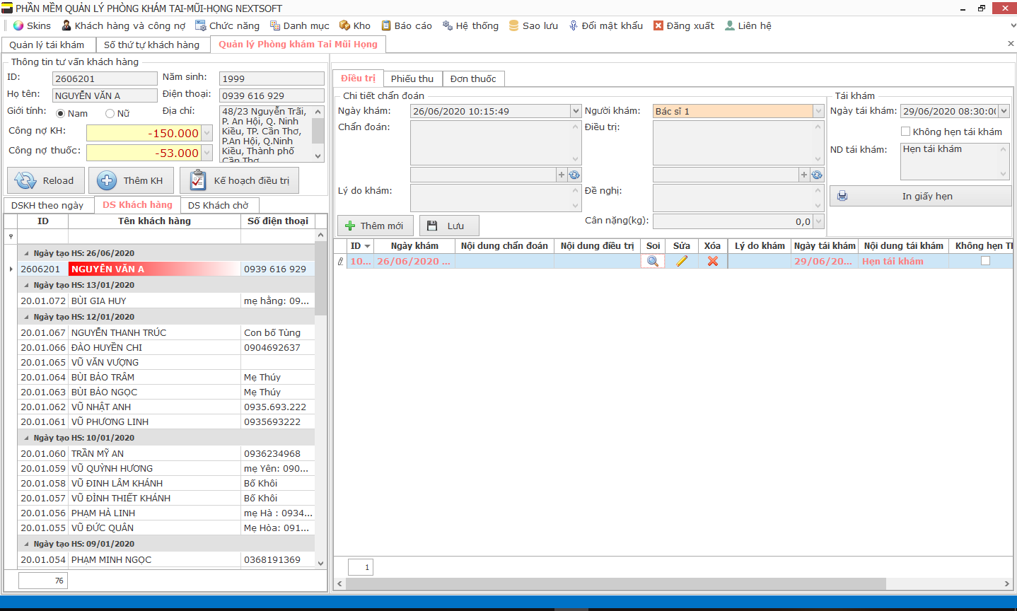Screen dimensions: 1017x611
Task: Click the Tên khách hàng column header
Action: tap(154, 221)
